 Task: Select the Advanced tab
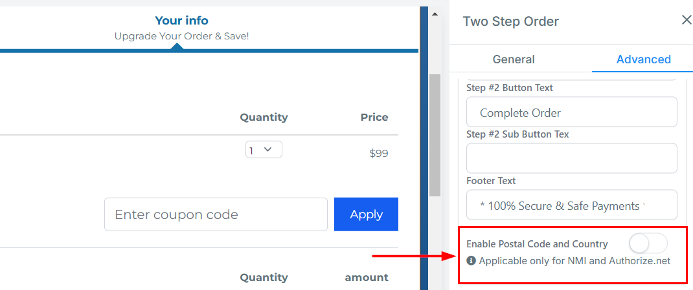(643, 59)
